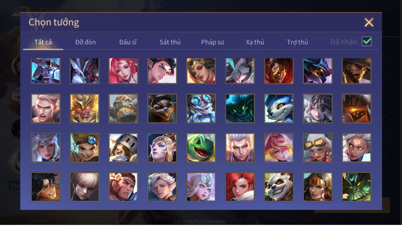Choose the panda hero portrait
Image resolution: width=402 pixels, height=226 pixels.
[x=279, y=187]
